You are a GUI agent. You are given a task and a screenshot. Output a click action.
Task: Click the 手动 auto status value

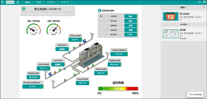[131, 30]
